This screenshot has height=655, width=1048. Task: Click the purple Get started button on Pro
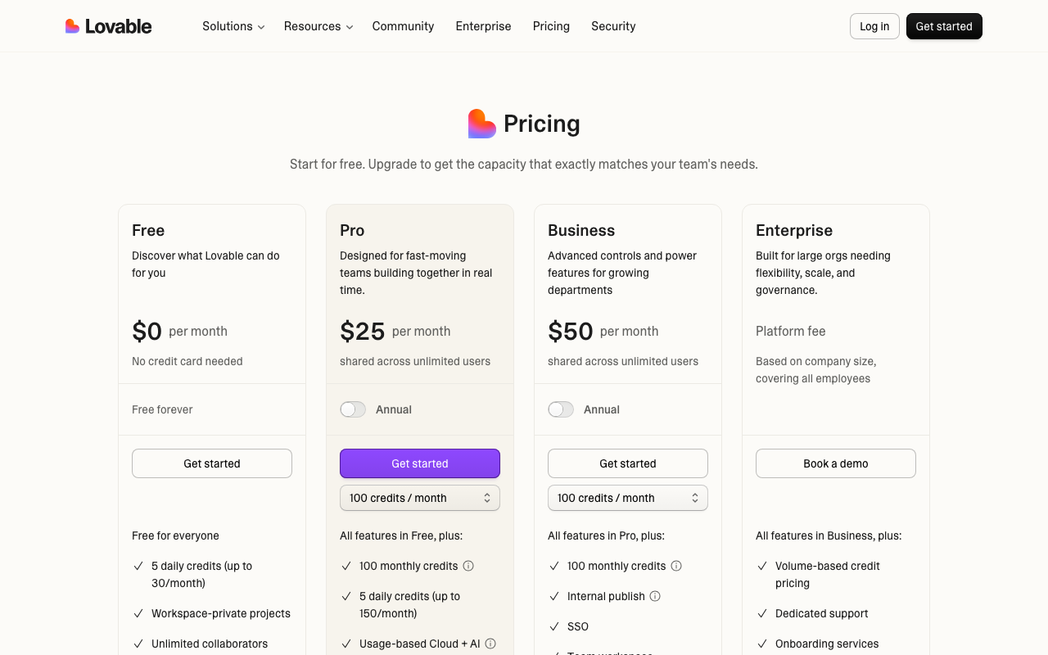(420, 463)
